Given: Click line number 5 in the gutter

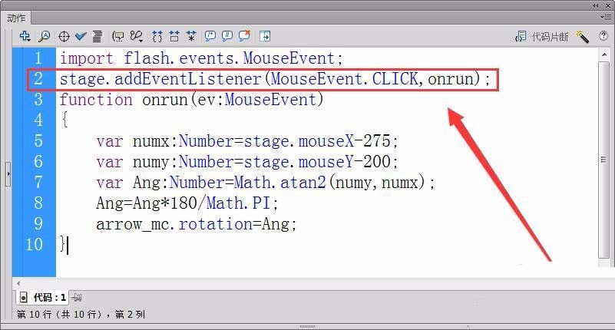Looking at the screenshot, I should coord(38,140).
